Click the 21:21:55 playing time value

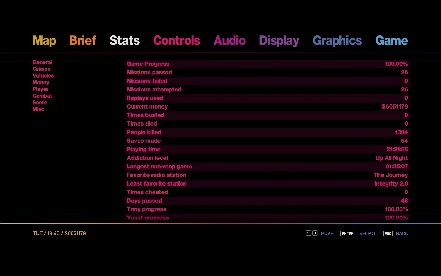pyautogui.click(x=397, y=149)
